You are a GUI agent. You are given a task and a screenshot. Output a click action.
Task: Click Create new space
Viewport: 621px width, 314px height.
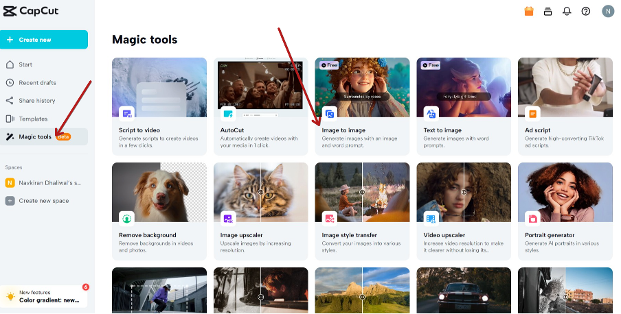coord(43,201)
